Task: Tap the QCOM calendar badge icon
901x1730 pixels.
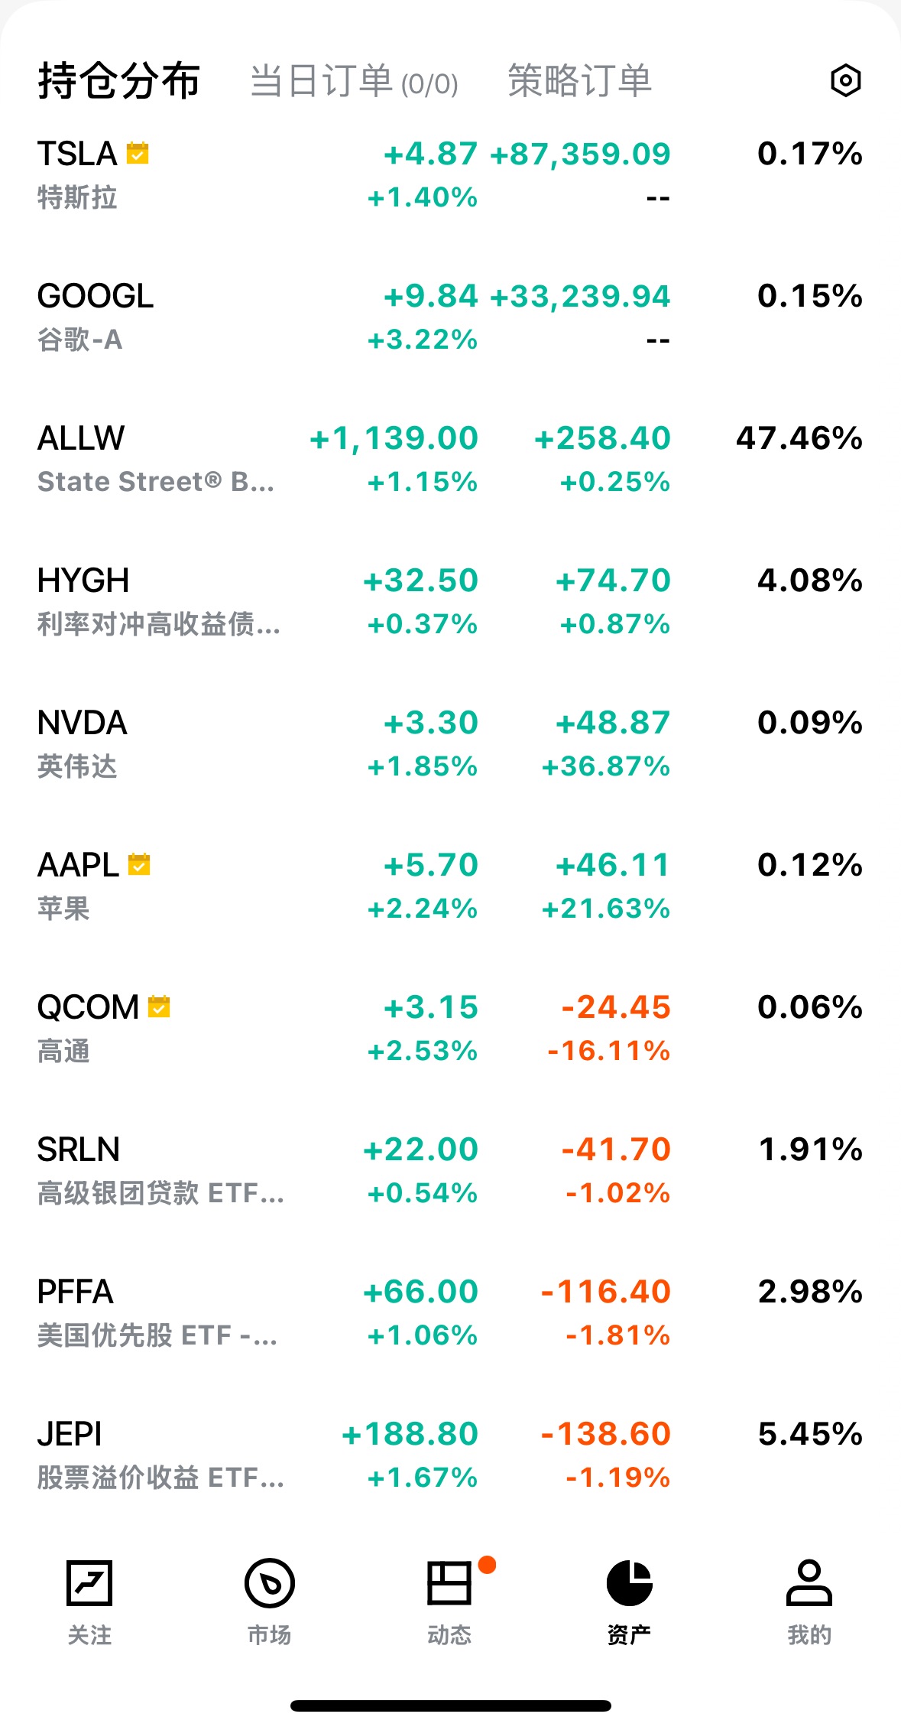Action: (159, 1007)
